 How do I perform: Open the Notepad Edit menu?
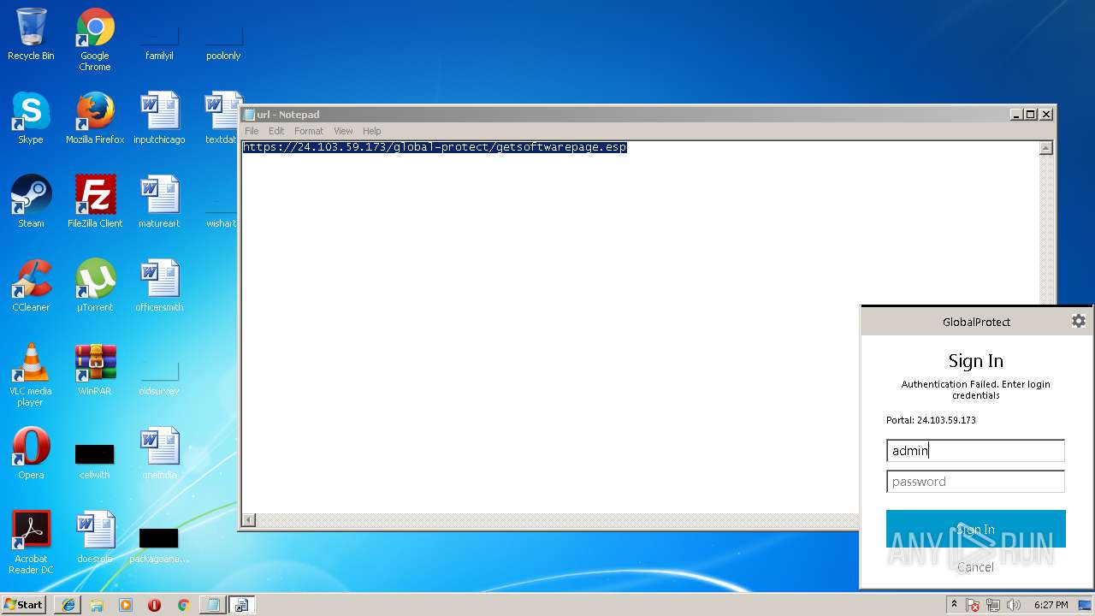click(x=276, y=131)
